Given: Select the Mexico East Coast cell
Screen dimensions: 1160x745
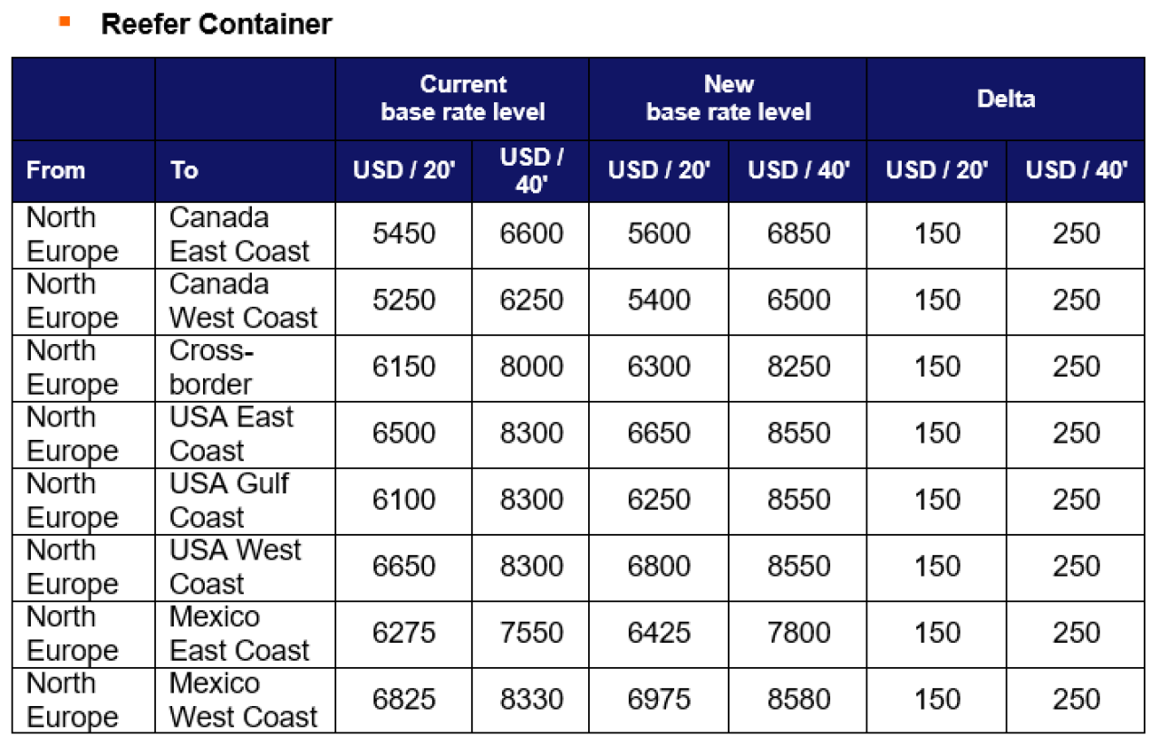Looking at the screenshot, I should click(246, 634).
